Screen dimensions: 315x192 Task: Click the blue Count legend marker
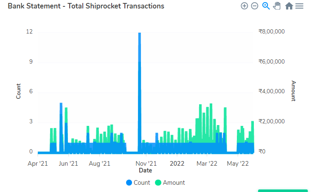tap(129, 183)
